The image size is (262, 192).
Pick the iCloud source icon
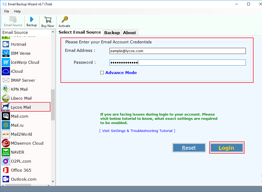pos(6,71)
